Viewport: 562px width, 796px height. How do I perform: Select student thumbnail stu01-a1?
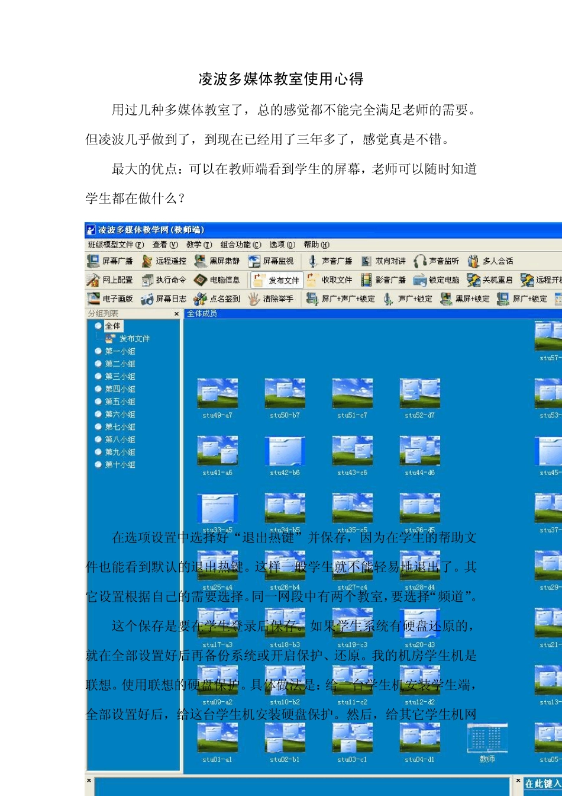pyautogui.click(x=218, y=742)
